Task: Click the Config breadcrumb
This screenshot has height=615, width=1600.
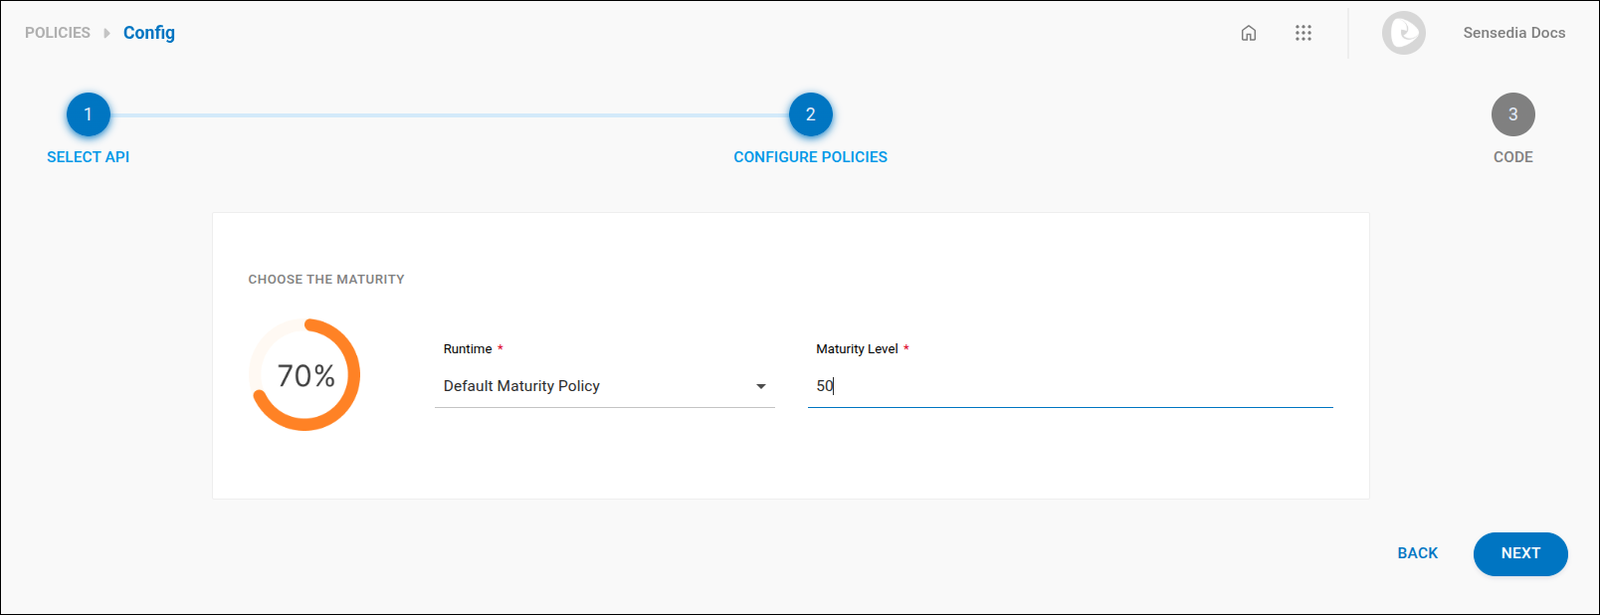Action: click(x=149, y=33)
